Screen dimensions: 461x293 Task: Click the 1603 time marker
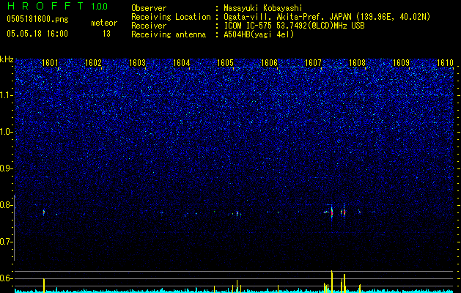[x=138, y=63]
